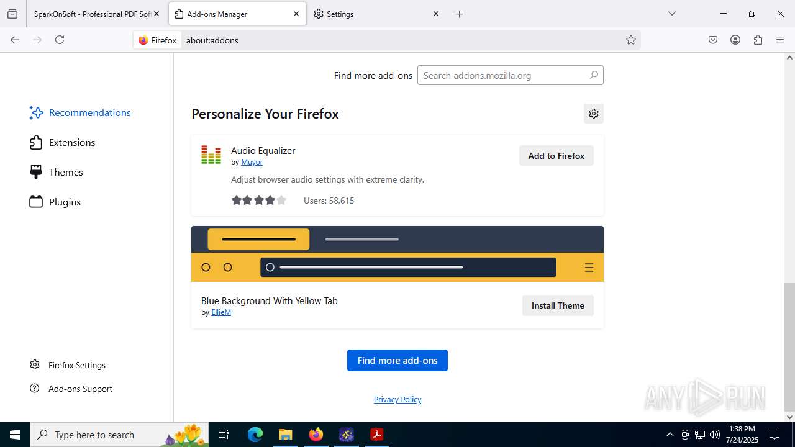Open the network icon in tray
Viewport: 795px width, 447px height.
click(700, 435)
